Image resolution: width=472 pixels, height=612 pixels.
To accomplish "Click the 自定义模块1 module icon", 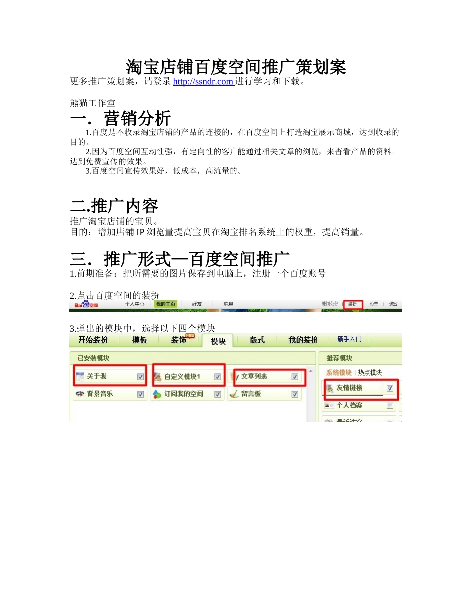I will click(x=157, y=377).
